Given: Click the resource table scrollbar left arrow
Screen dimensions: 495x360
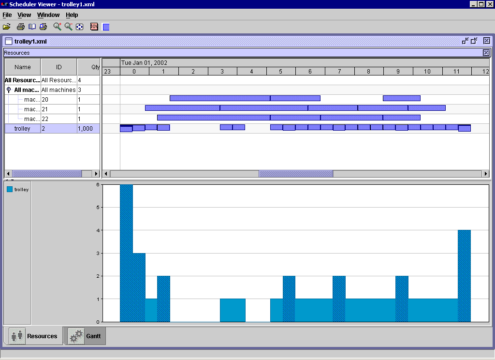Looking at the screenshot, I should point(9,174).
